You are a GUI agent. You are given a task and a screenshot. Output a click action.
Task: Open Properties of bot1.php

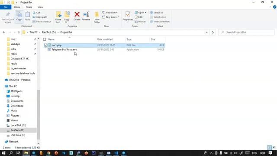coord(128,16)
